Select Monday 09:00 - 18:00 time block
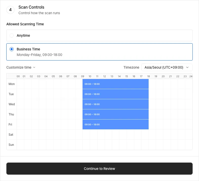The width and height of the screenshot is (199, 181). coord(115,84)
